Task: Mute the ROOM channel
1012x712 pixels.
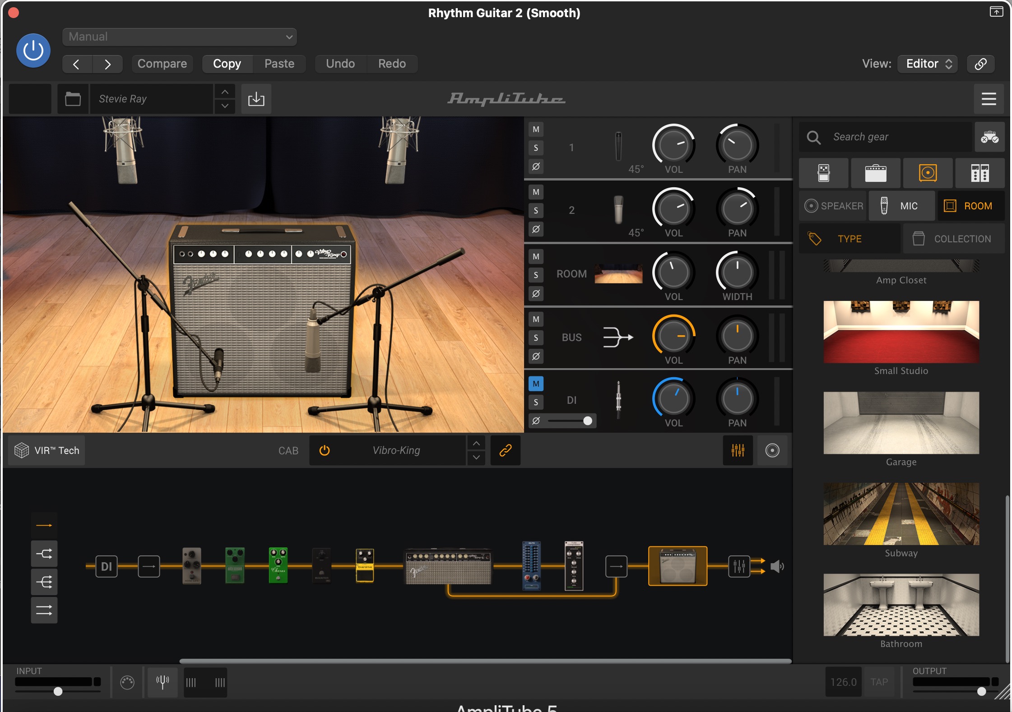Action: pos(536,256)
